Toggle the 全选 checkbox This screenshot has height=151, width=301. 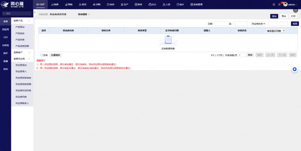[x=42, y=55]
